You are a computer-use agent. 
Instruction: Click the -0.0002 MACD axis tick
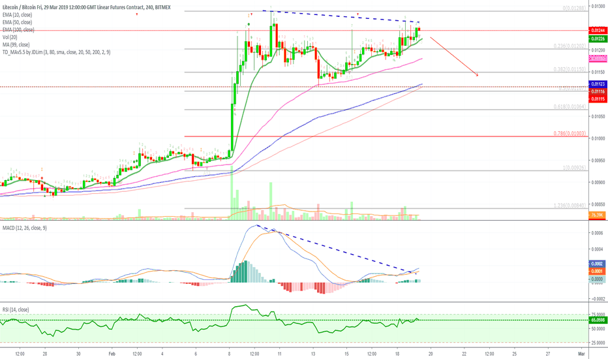pos(598,299)
